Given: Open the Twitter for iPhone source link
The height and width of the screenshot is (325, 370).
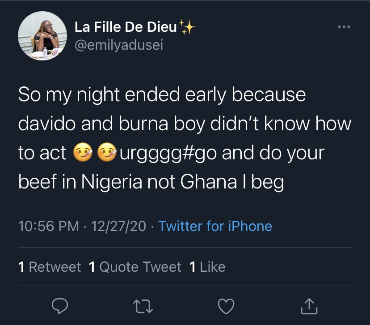Looking at the screenshot, I should [x=215, y=226].
